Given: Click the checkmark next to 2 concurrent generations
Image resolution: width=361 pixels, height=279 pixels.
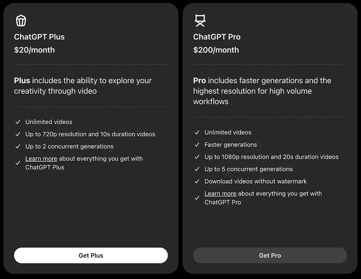Looking at the screenshot, I should coord(17,146).
